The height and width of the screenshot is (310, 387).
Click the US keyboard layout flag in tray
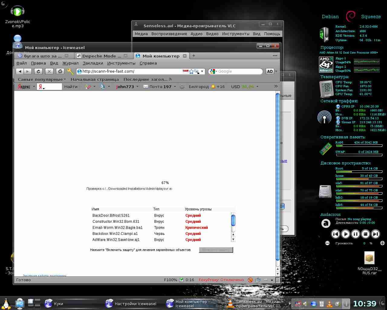click(298, 304)
